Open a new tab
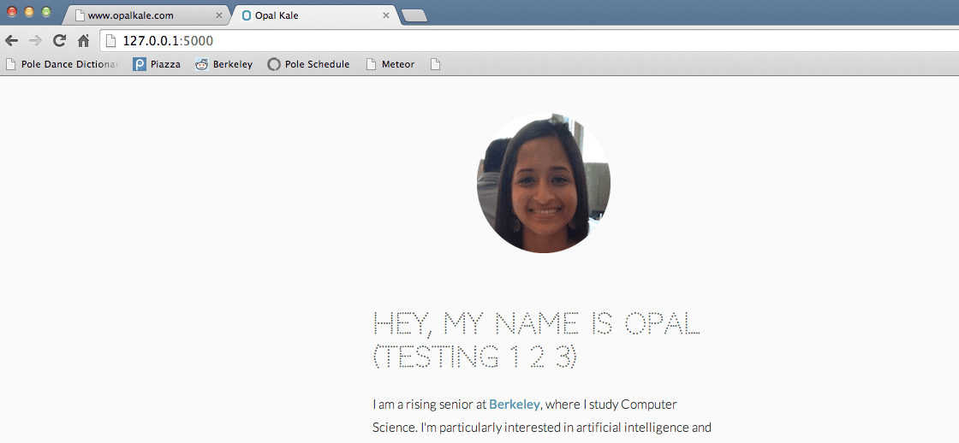The image size is (959, 443). click(415, 16)
